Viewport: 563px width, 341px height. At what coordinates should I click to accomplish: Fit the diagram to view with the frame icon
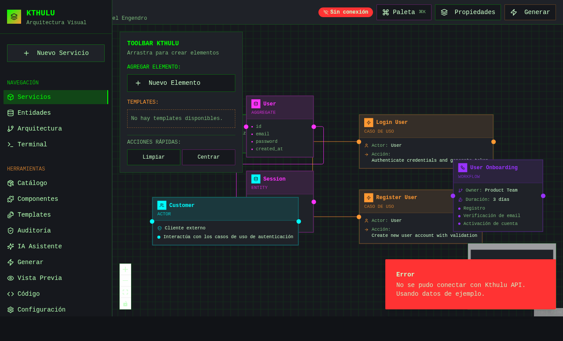pos(125,292)
